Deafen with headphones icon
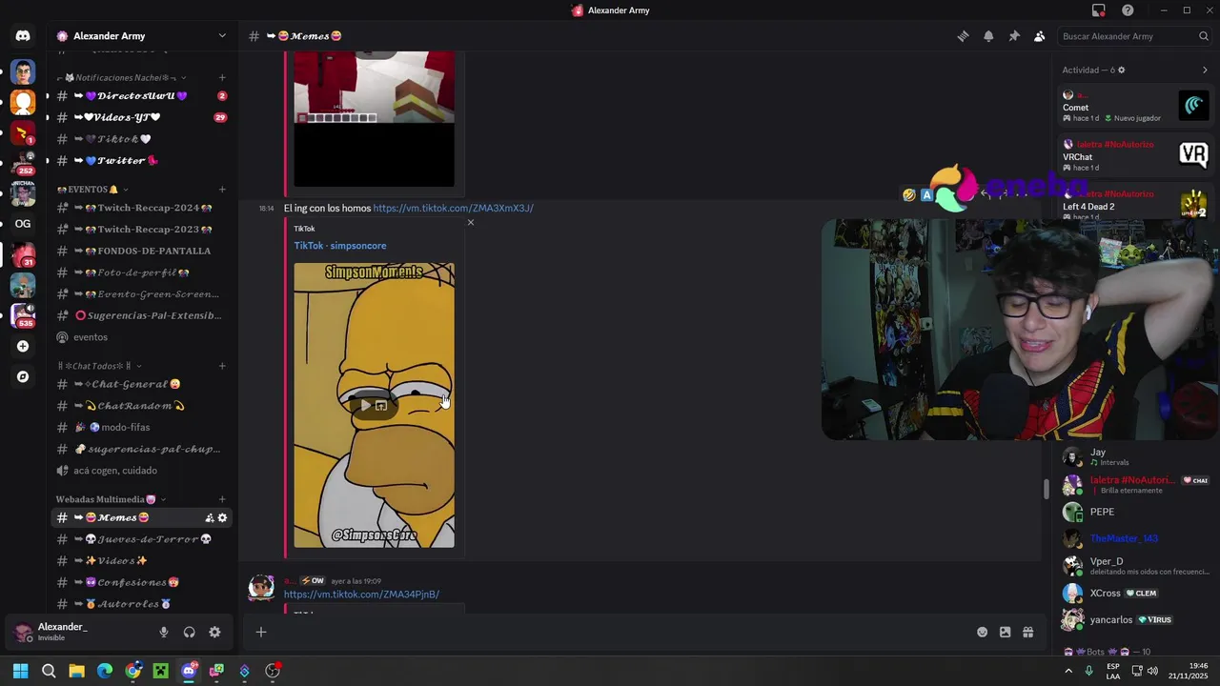This screenshot has width=1220, height=686. tap(189, 632)
